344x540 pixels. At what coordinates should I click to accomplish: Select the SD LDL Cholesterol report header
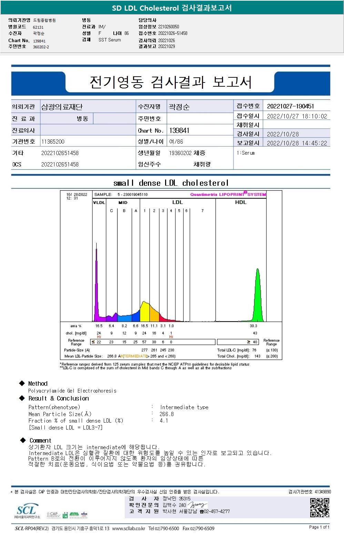(x=172, y=8)
